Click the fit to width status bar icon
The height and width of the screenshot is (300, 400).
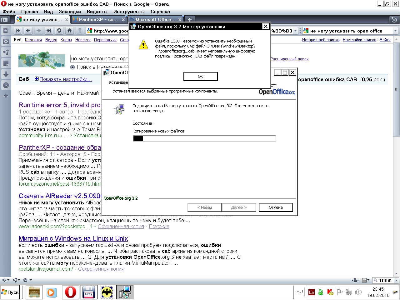click(355, 281)
